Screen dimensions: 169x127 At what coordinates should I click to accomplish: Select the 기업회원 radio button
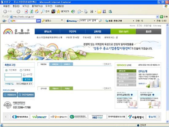21,70
